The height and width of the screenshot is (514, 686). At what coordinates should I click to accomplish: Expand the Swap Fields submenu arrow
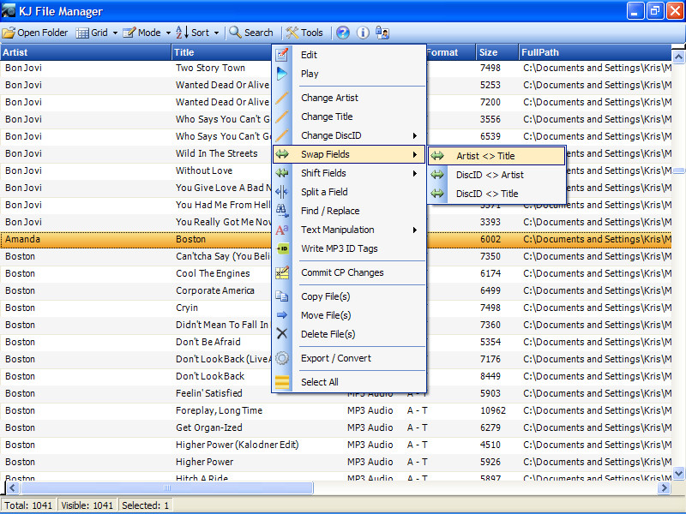click(415, 155)
